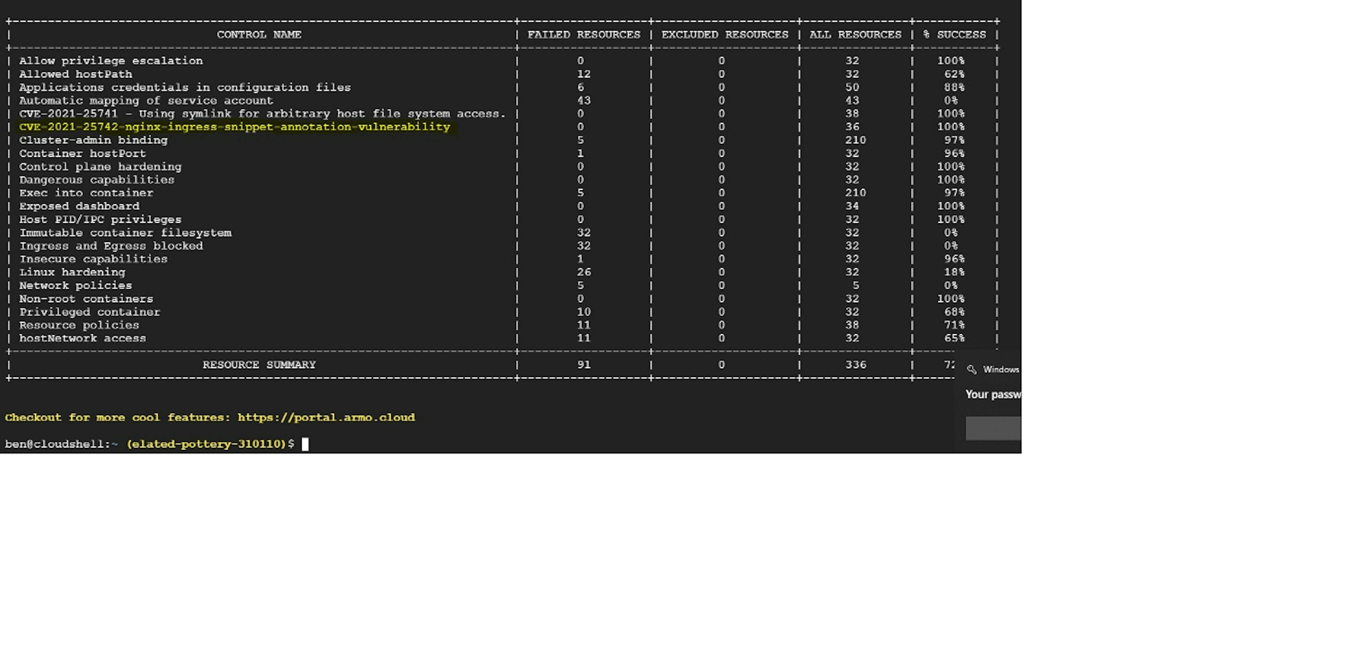Select 'Host PID/IPC privileges' text
This screenshot has height=663, width=1361.
[x=100, y=219]
